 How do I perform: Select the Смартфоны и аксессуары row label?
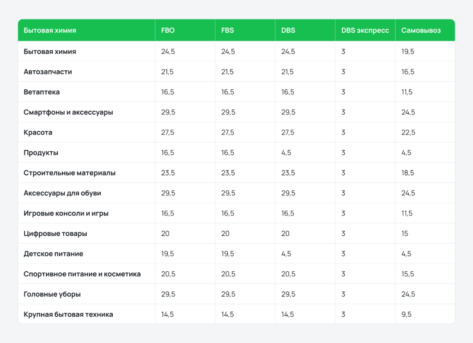click(68, 112)
